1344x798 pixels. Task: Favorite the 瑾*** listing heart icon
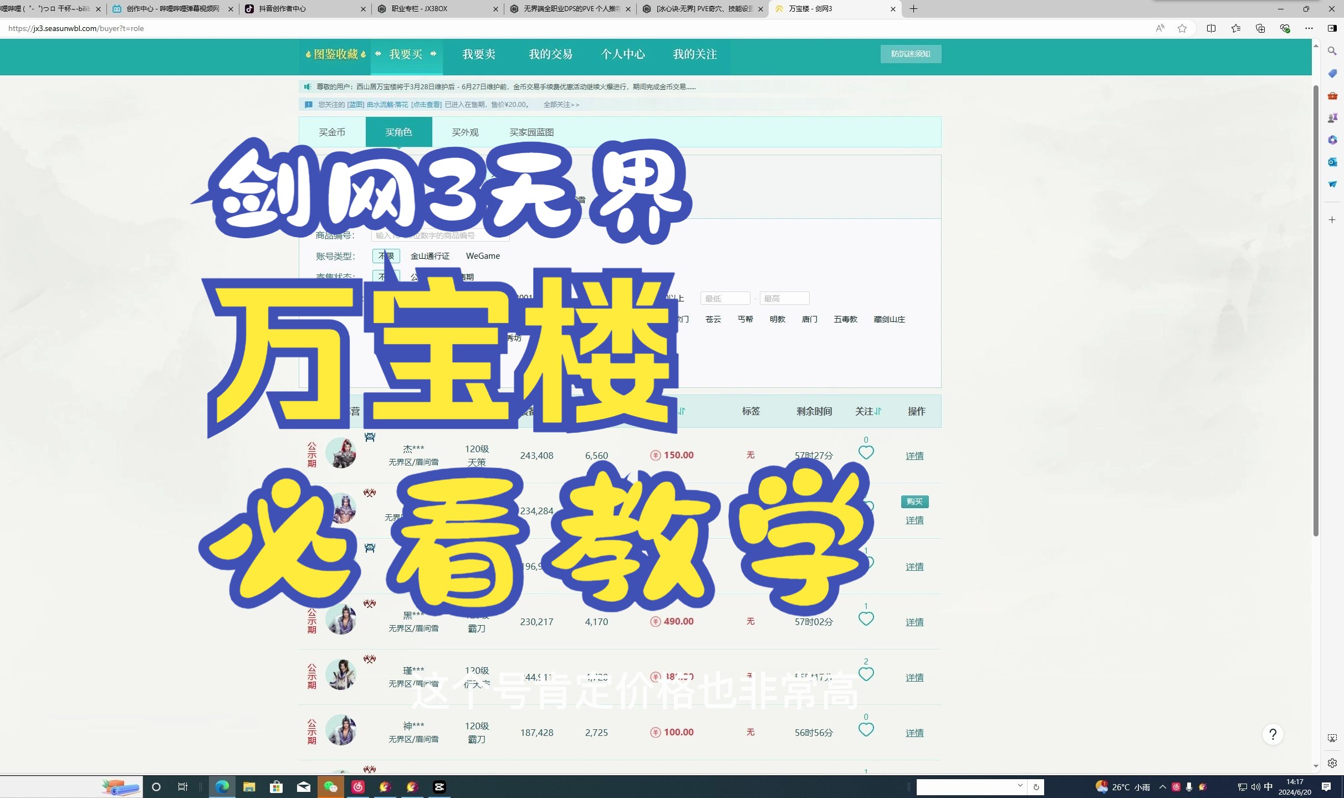[x=866, y=674]
